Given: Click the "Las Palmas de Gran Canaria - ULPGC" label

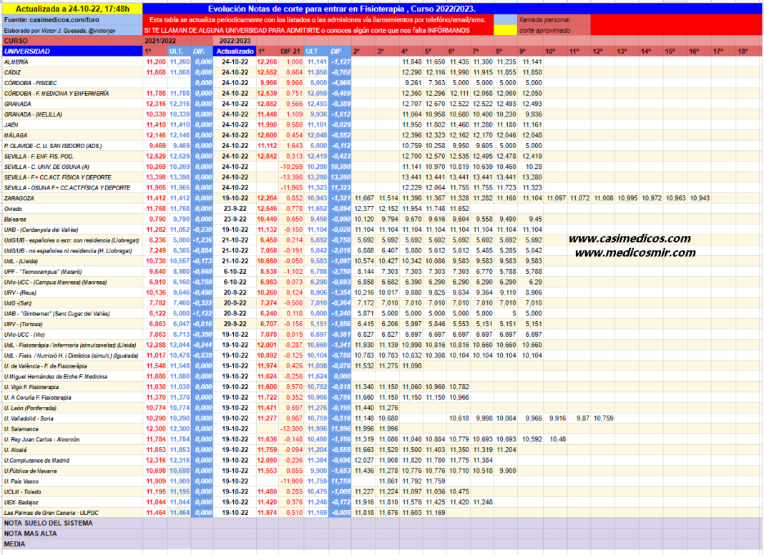Looking at the screenshot, I should tap(52, 513).
